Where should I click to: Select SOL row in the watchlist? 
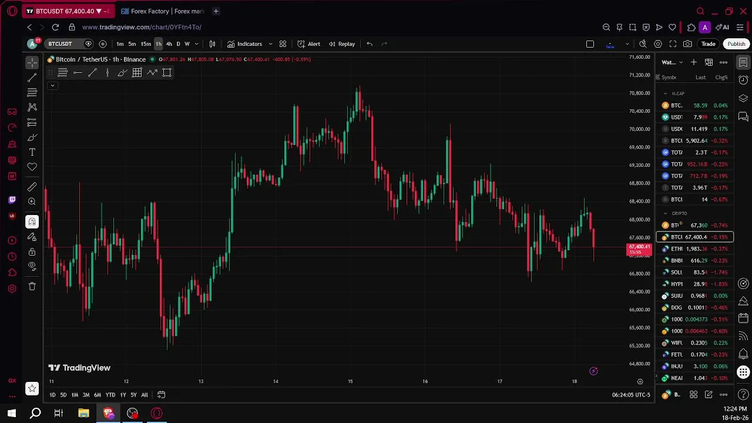pos(694,272)
